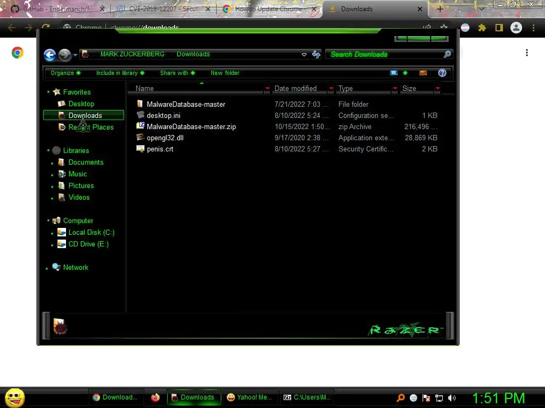This screenshot has width=545, height=408.
Task: Click the Start button smiley icon
Action: pyautogui.click(x=14, y=397)
